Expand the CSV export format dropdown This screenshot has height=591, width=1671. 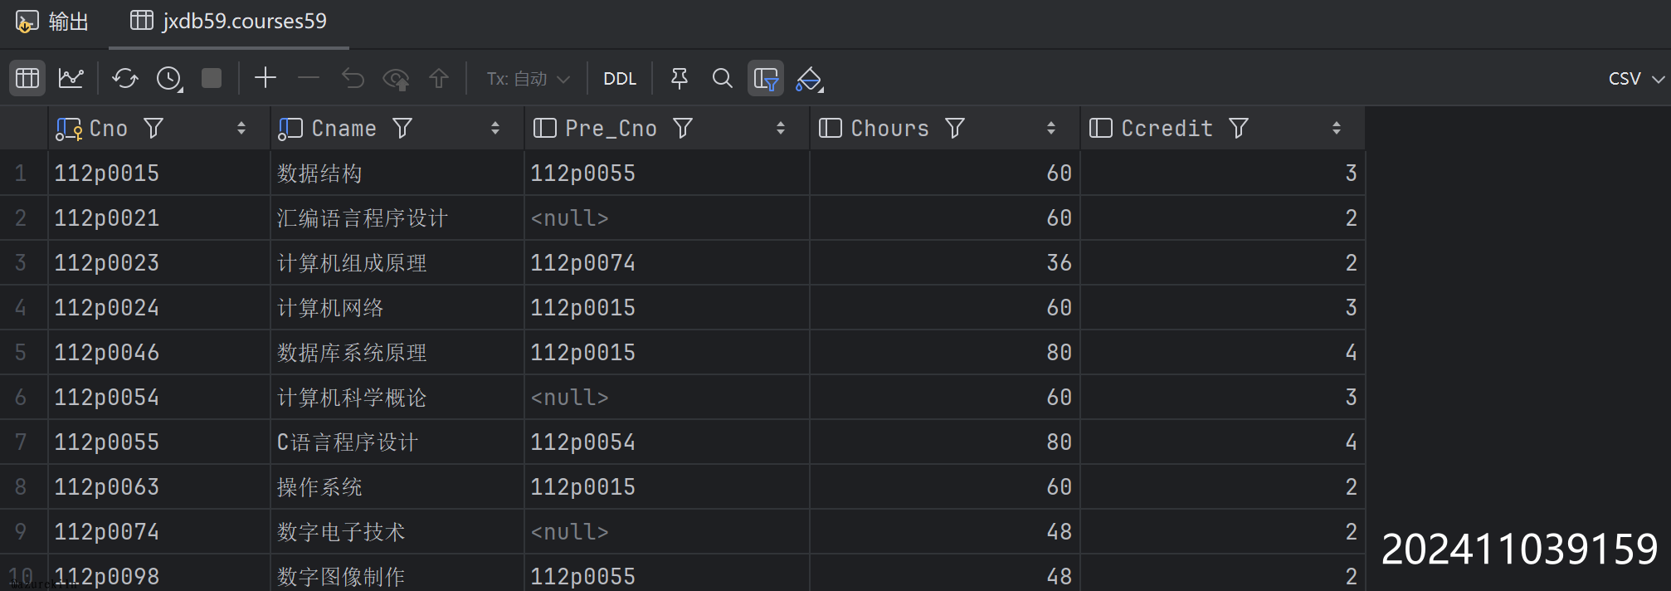pyautogui.click(x=1634, y=78)
